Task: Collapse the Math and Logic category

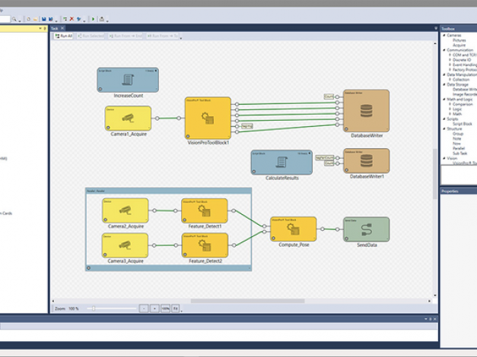Action: click(444, 100)
